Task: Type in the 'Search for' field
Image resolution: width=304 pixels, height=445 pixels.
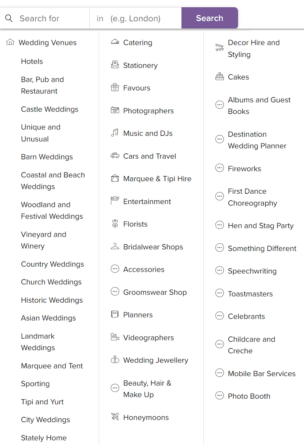Action: coord(51,18)
